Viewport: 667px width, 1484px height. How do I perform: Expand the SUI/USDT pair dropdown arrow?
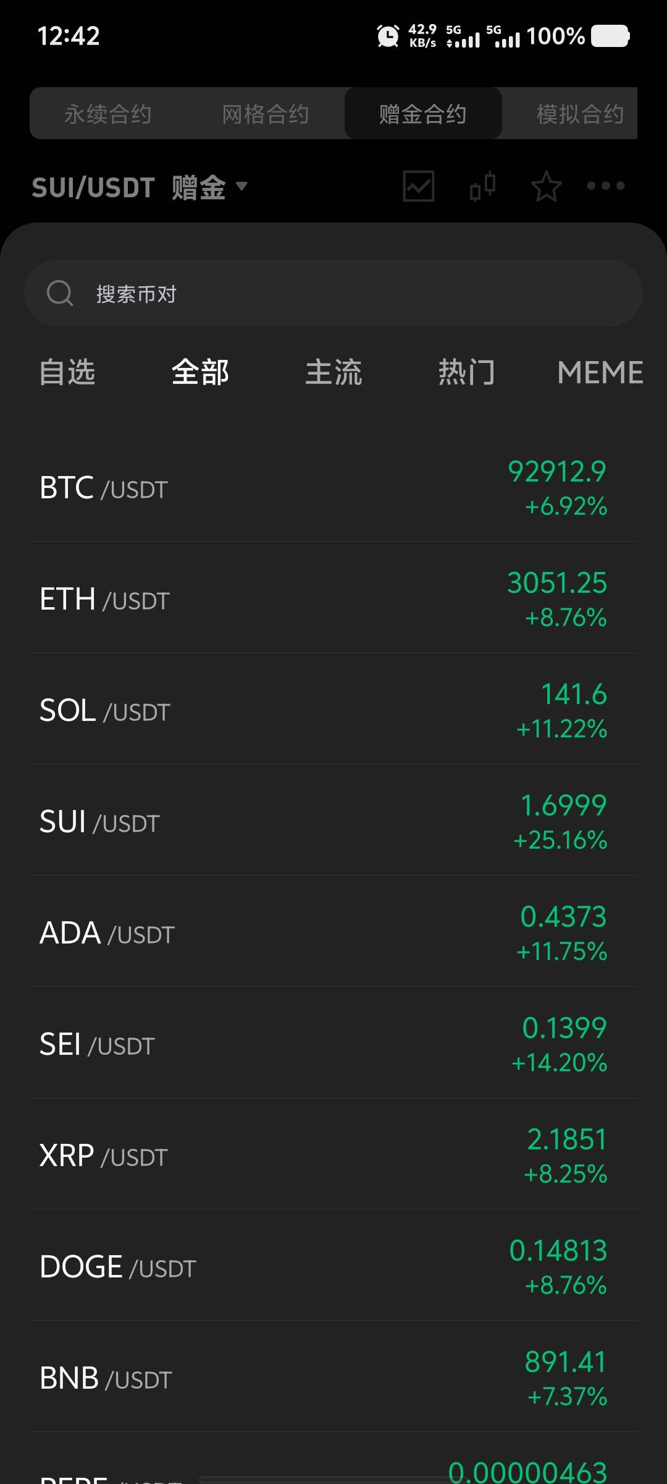pyautogui.click(x=242, y=186)
